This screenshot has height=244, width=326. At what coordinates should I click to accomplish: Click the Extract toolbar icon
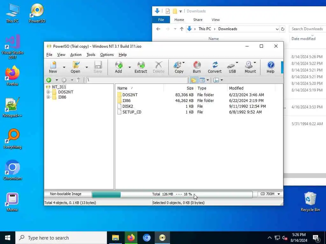tap(141, 67)
